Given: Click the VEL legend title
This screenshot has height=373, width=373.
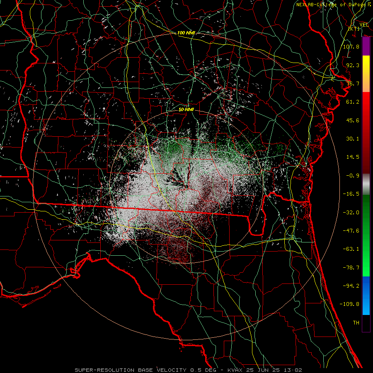Looking at the screenshot, I should (x=364, y=25).
